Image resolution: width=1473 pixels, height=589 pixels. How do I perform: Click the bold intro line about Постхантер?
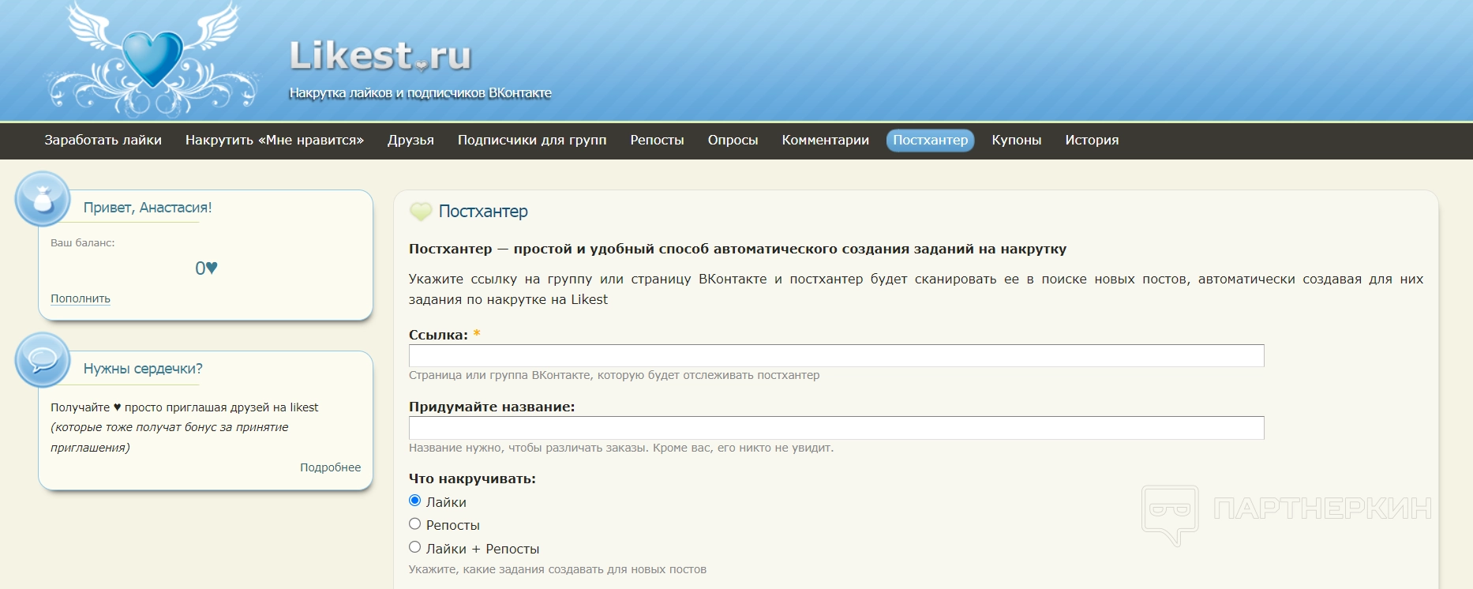737,249
